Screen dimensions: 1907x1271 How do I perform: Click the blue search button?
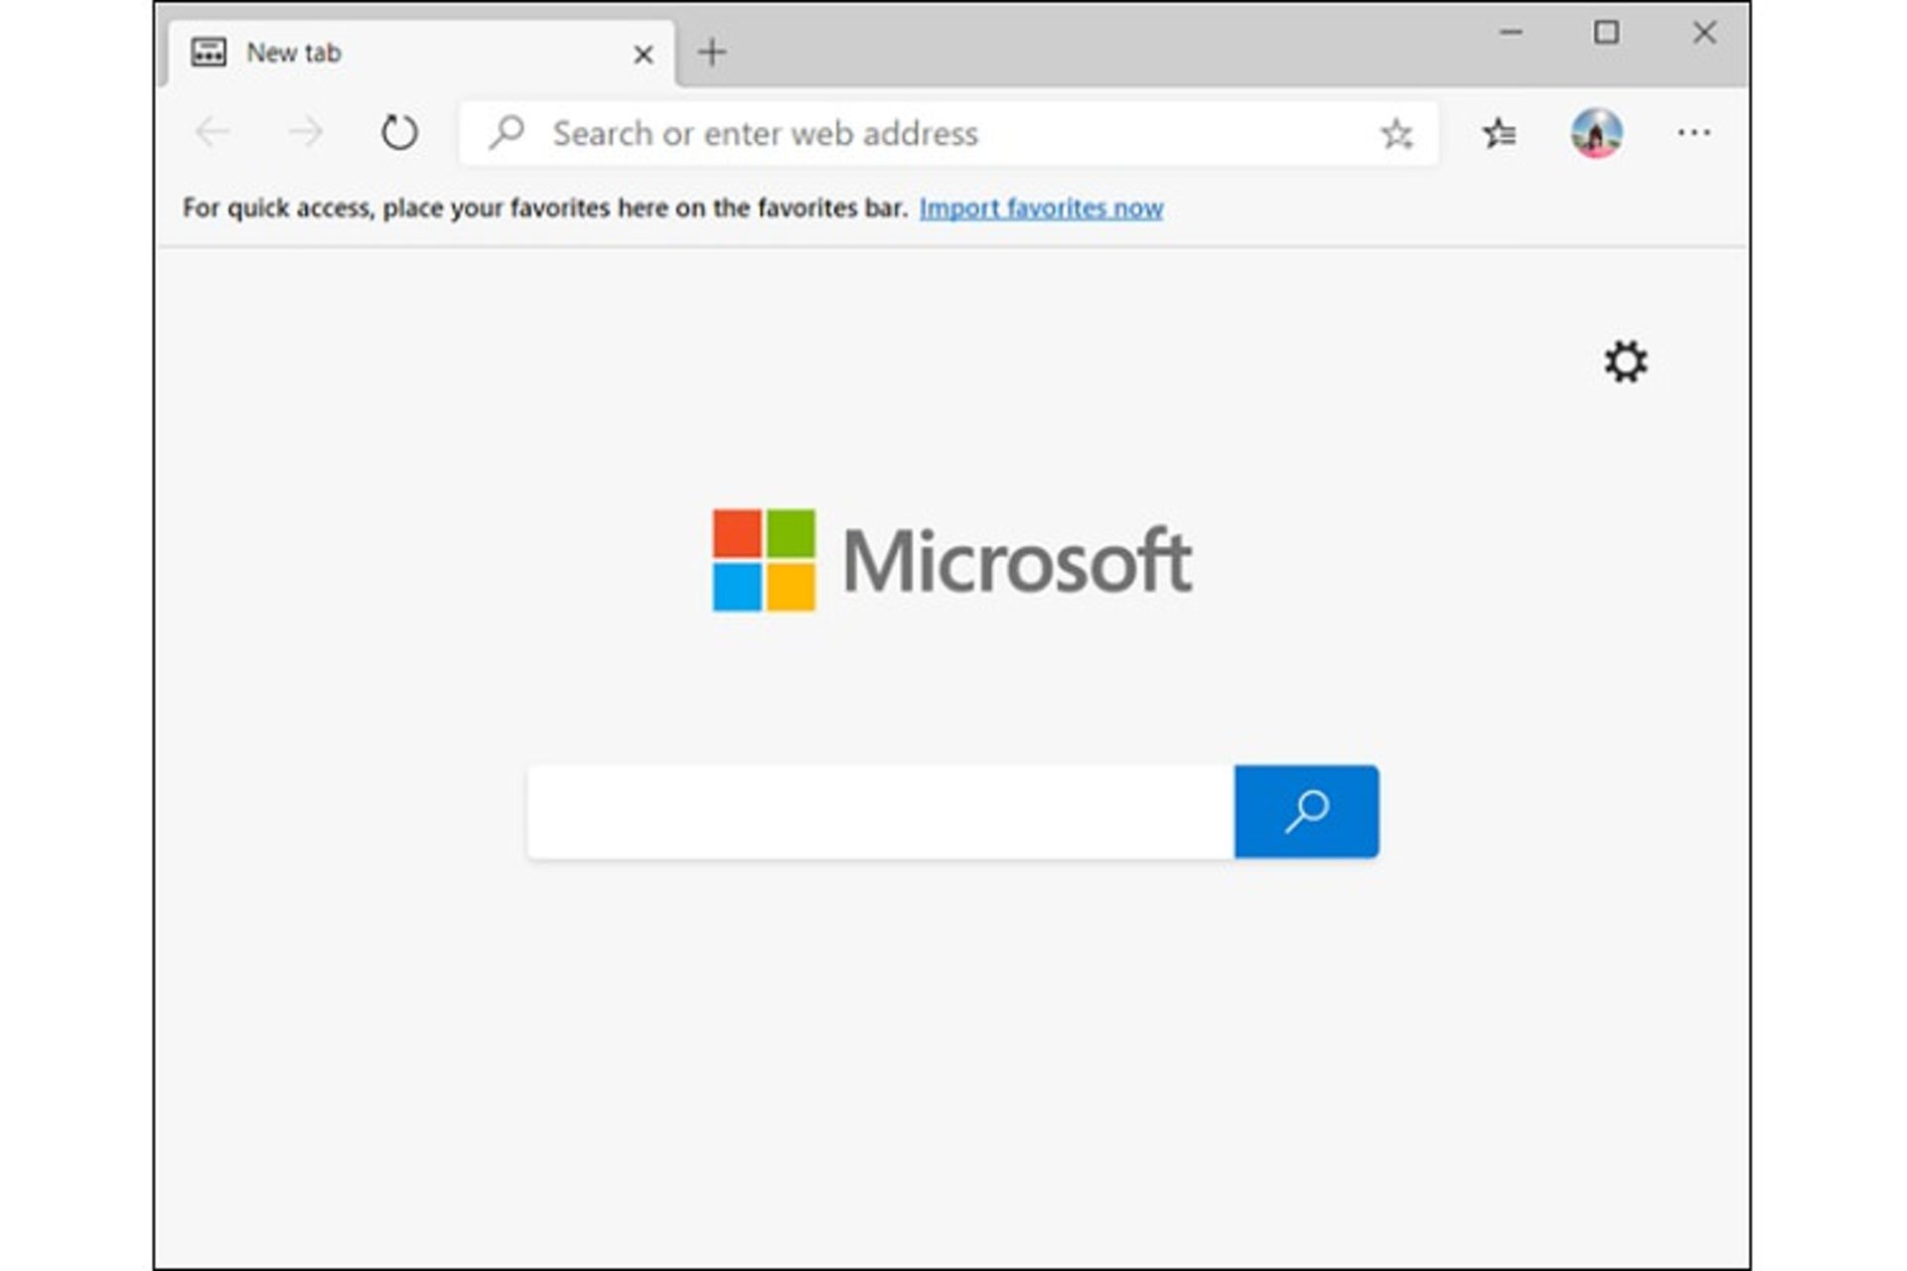coord(1306,811)
